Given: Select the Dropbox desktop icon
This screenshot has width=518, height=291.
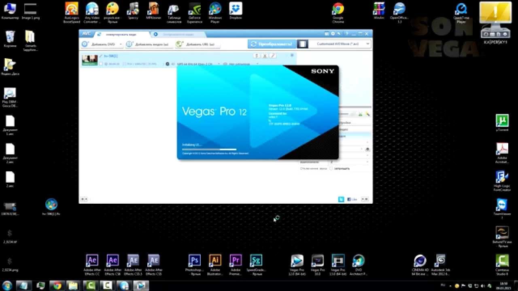Looking at the screenshot, I should 236,11.
